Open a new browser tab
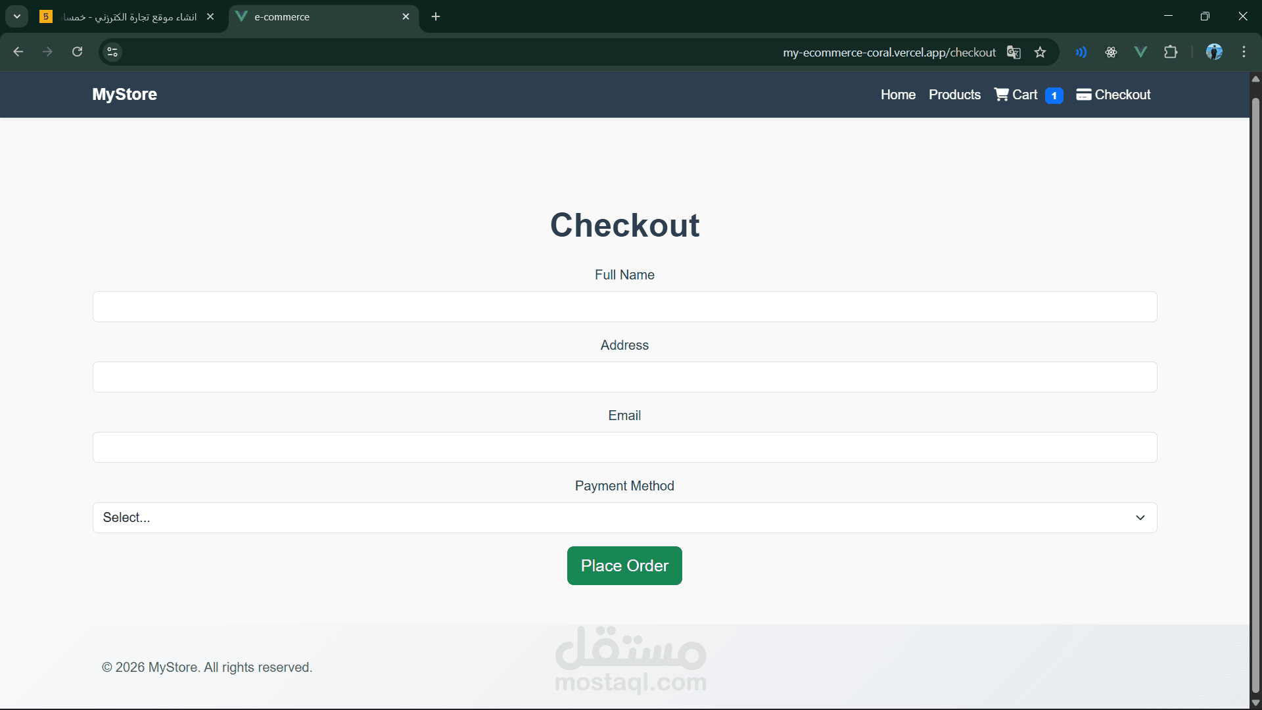 [x=436, y=17]
